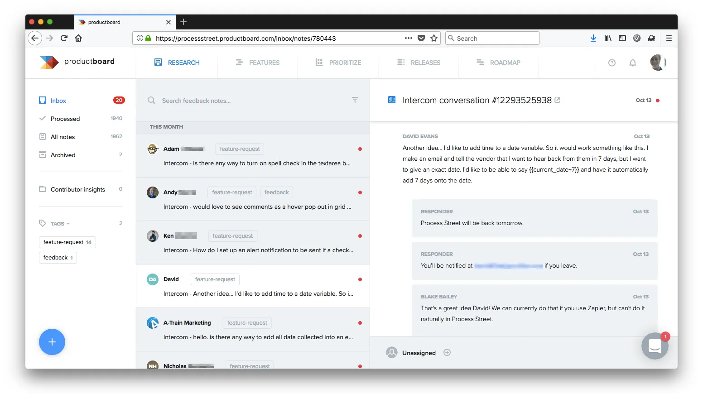Click feedback tag on Andy's note
Image resolution: width=703 pixels, height=394 pixels.
(276, 192)
